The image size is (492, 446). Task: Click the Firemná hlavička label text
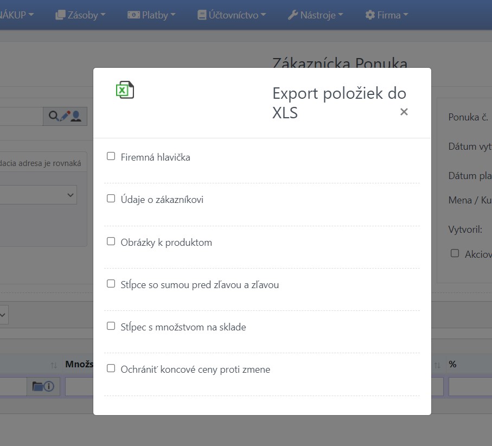click(x=155, y=157)
